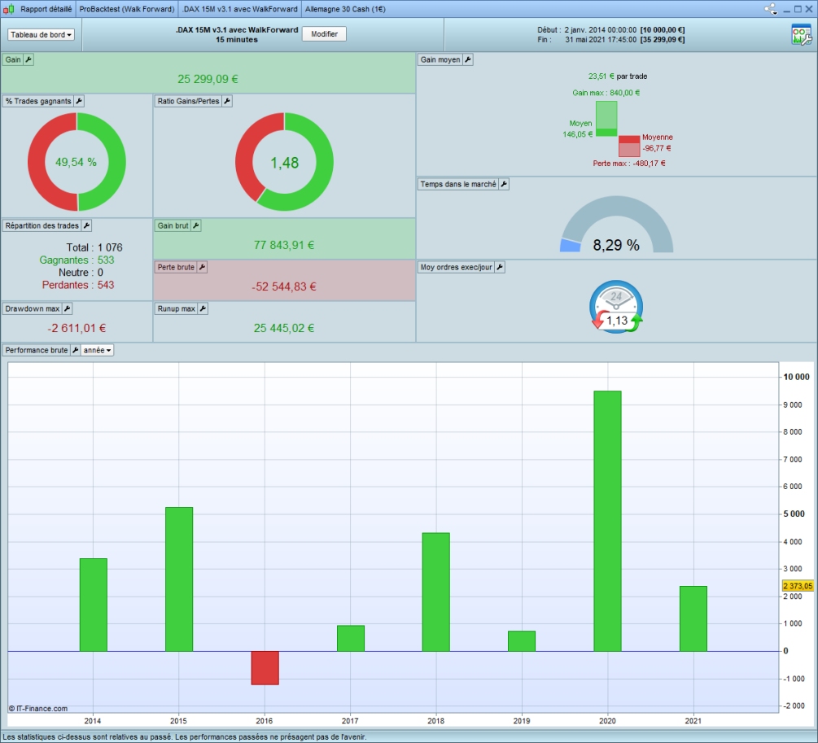Click wrench icon beside Gain brut
The height and width of the screenshot is (743, 818).
(196, 225)
